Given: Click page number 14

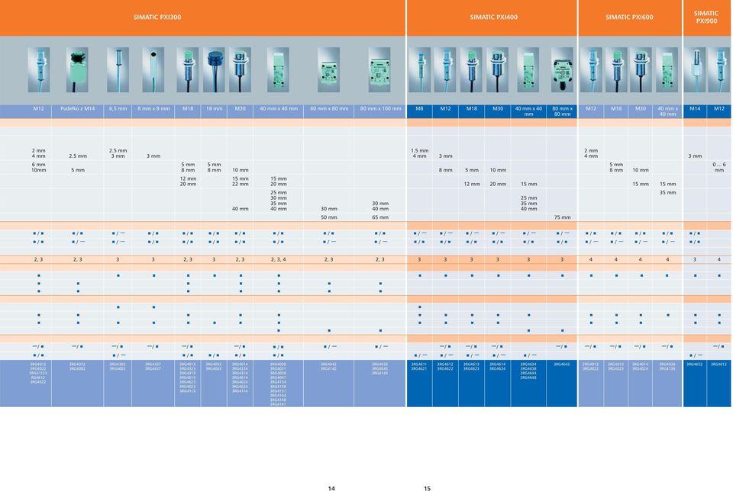Looking at the screenshot, I should point(331,488).
